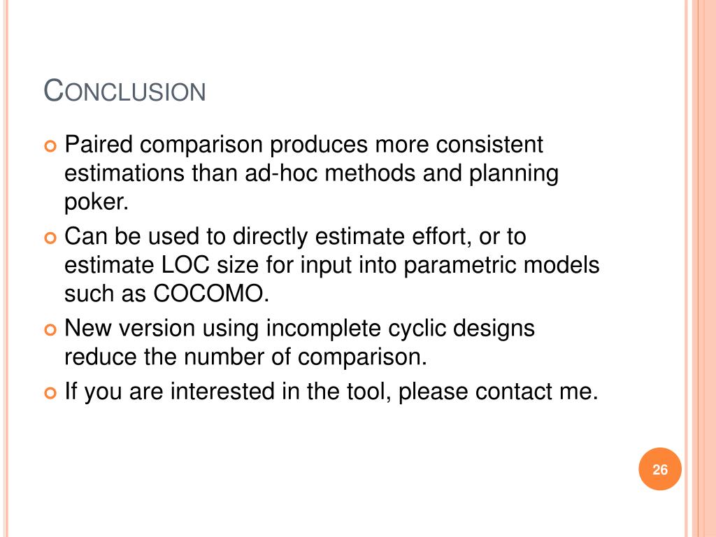The image size is (716, 537).
Task: Click the thin pink line on left edge
Action: tap(6, 268)
